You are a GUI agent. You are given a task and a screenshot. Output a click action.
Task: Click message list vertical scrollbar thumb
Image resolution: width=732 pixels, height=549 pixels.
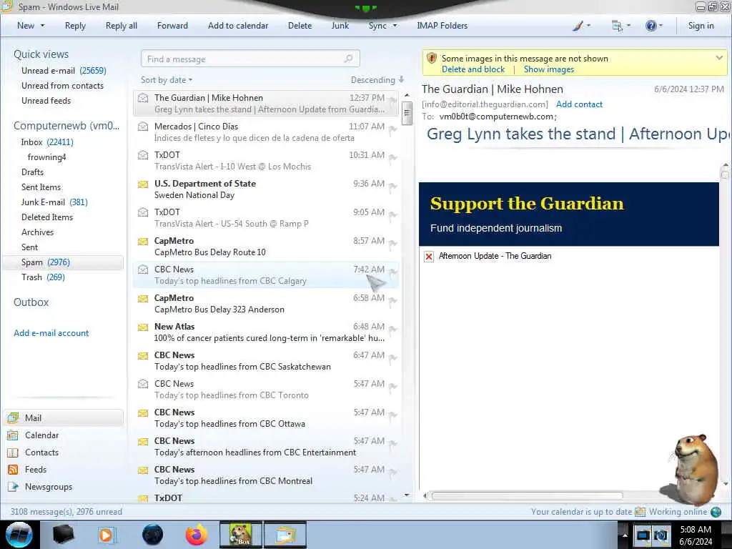point(407,113)
